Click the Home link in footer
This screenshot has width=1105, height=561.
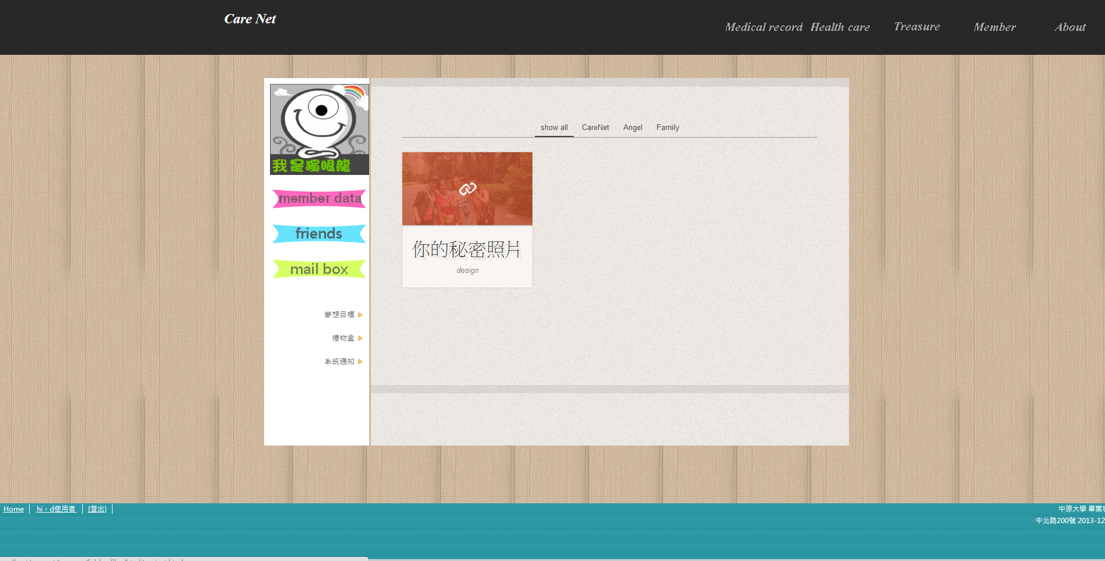click(13, 509)
